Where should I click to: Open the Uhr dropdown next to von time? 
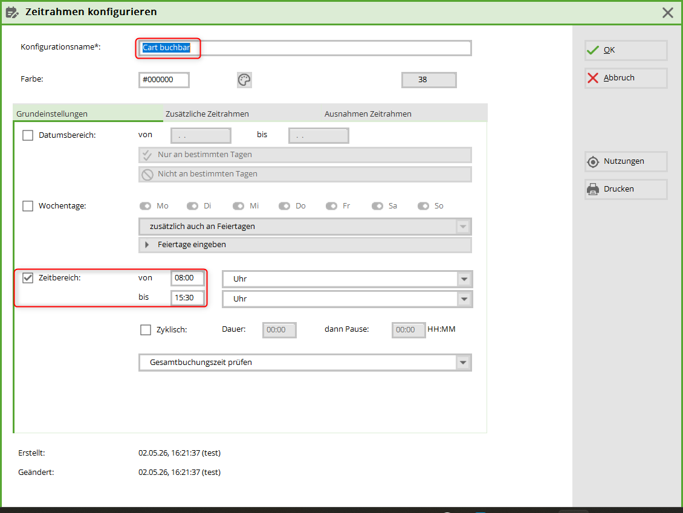coord(347,279)
